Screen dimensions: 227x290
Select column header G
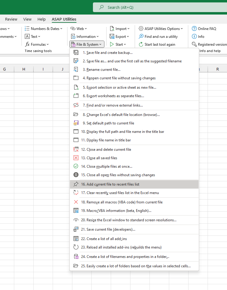pyautogui.click(x=5, y=69)
